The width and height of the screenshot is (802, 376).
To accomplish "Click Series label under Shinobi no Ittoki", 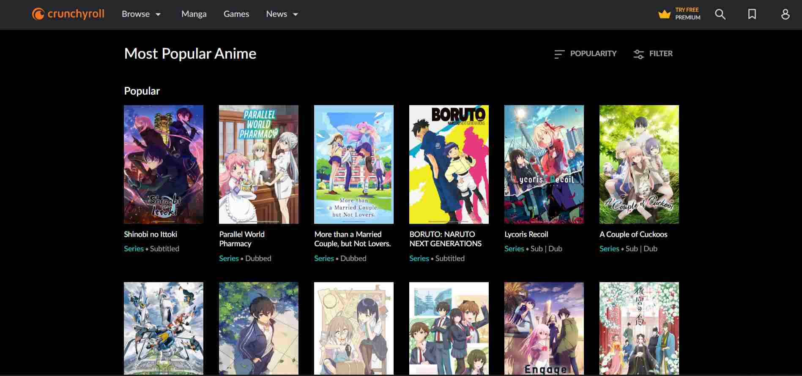I will click(x=134, y=249).
